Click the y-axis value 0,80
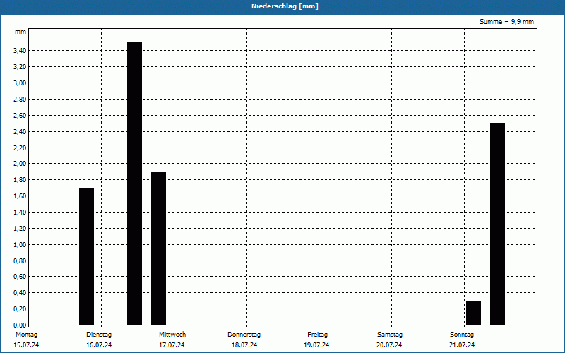This screenshot has width=565, height=353. 20,261
